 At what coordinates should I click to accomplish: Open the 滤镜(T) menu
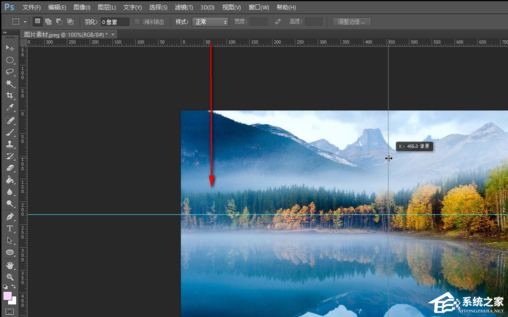(184, 7)
